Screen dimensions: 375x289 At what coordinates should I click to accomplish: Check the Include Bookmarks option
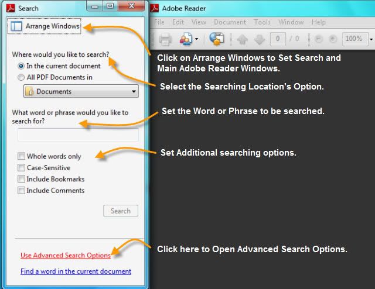(x=22, y=179)
